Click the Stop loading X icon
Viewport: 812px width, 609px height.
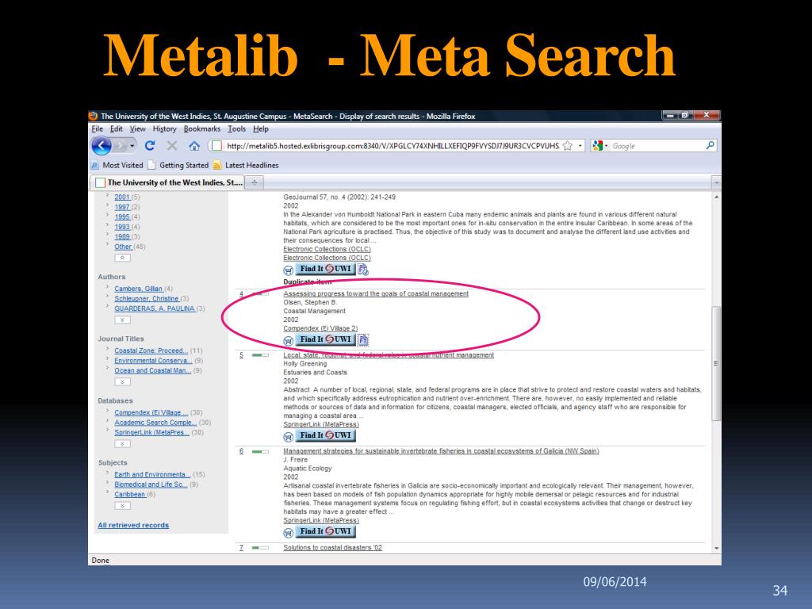[172, 146]
